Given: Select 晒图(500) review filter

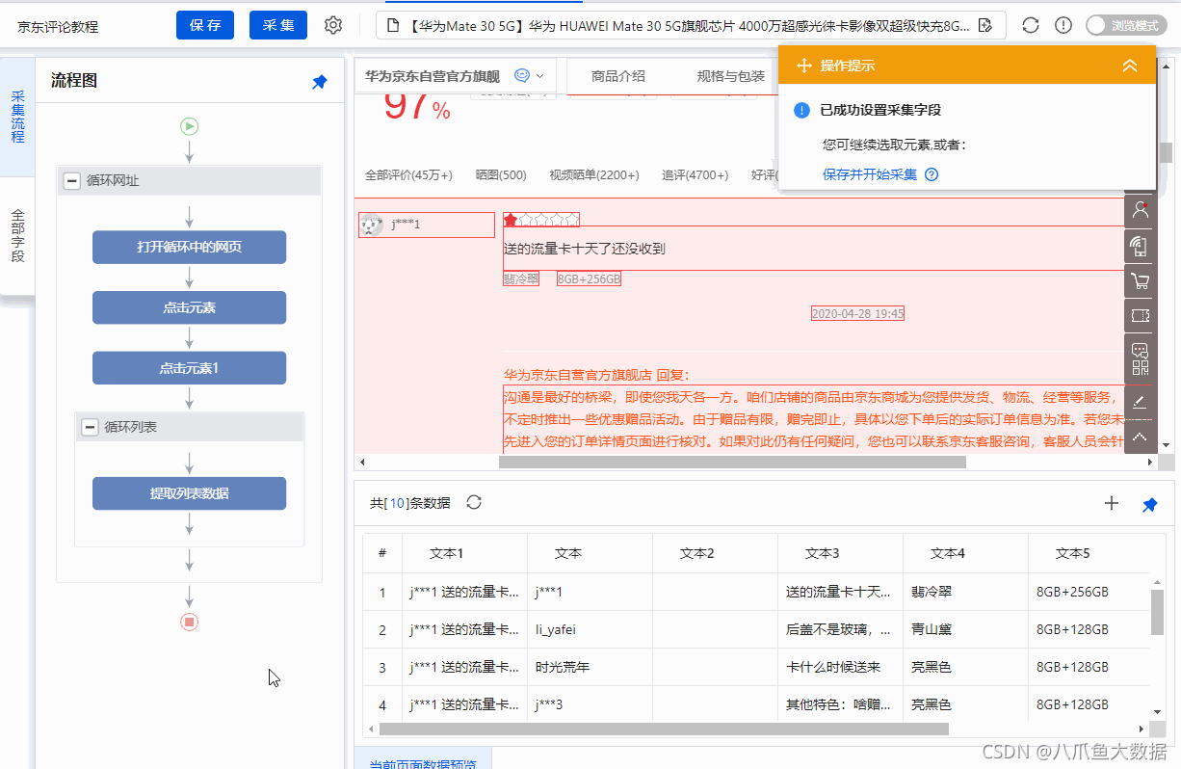Looking at the screenshot, I should pos(501,175).
